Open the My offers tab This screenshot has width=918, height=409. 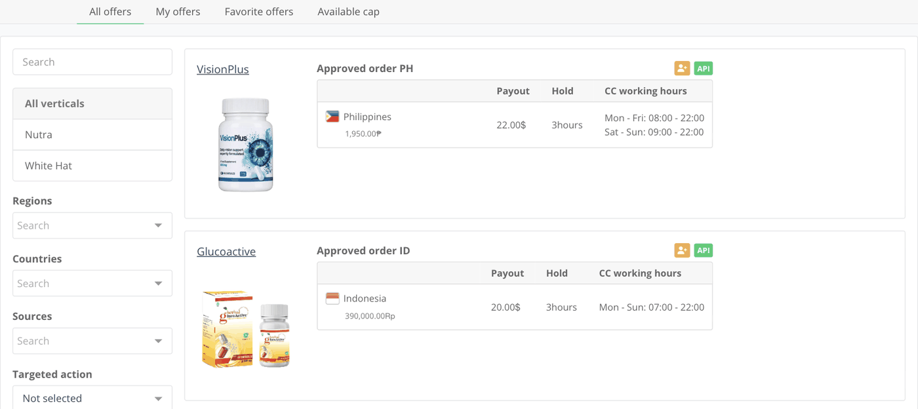pos(178,12)
